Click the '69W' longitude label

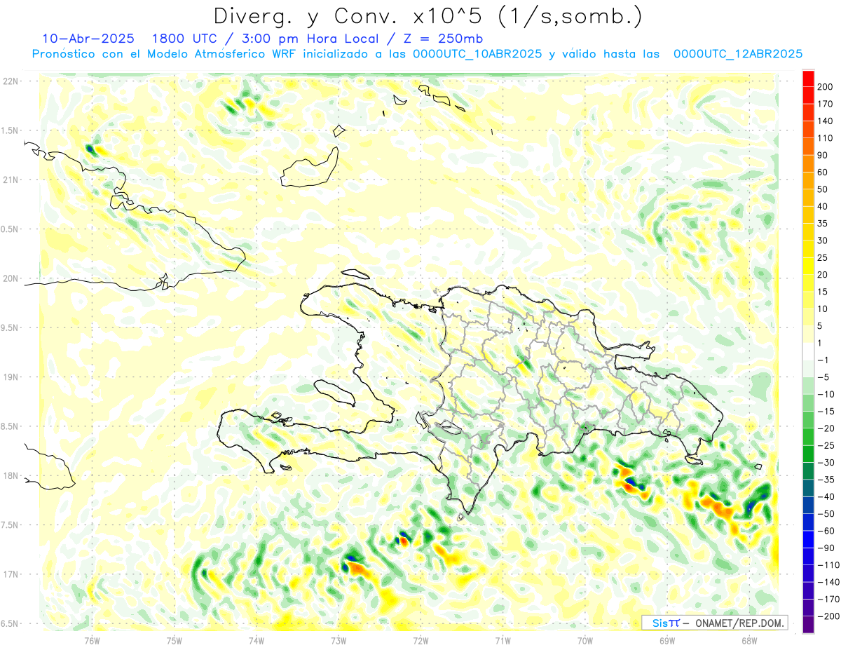coord(667,640)
